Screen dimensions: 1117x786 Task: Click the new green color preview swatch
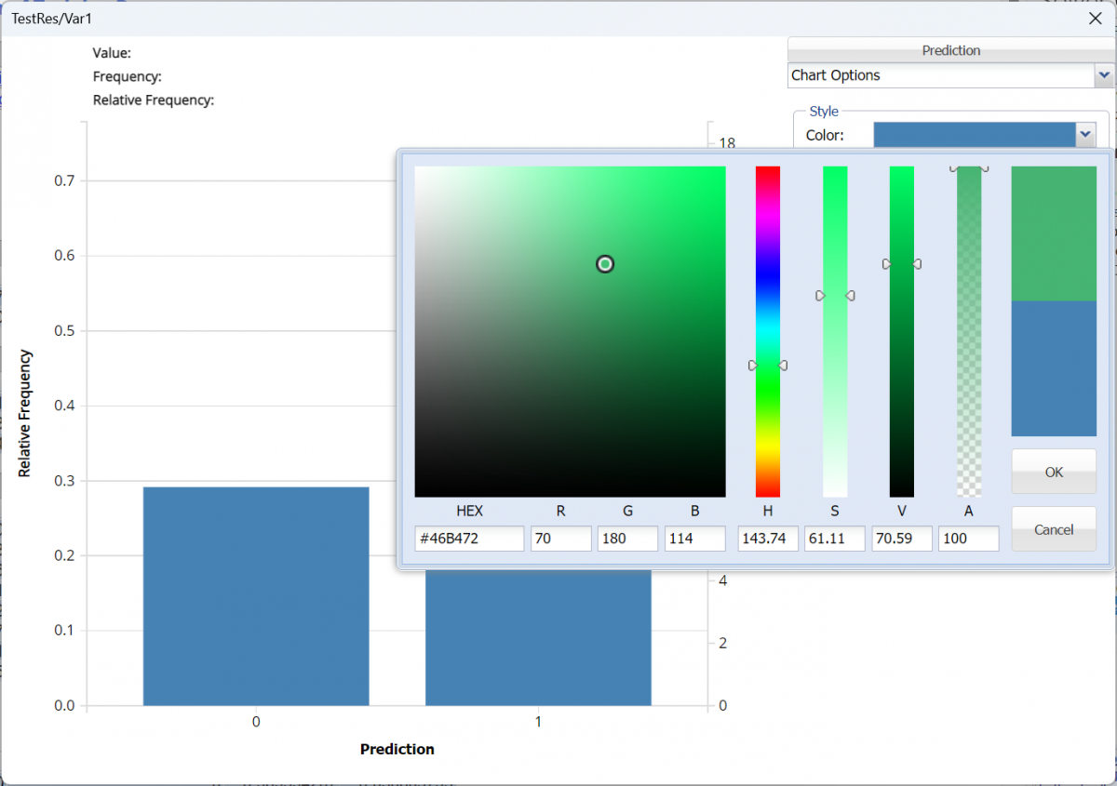click(1054, 233)
